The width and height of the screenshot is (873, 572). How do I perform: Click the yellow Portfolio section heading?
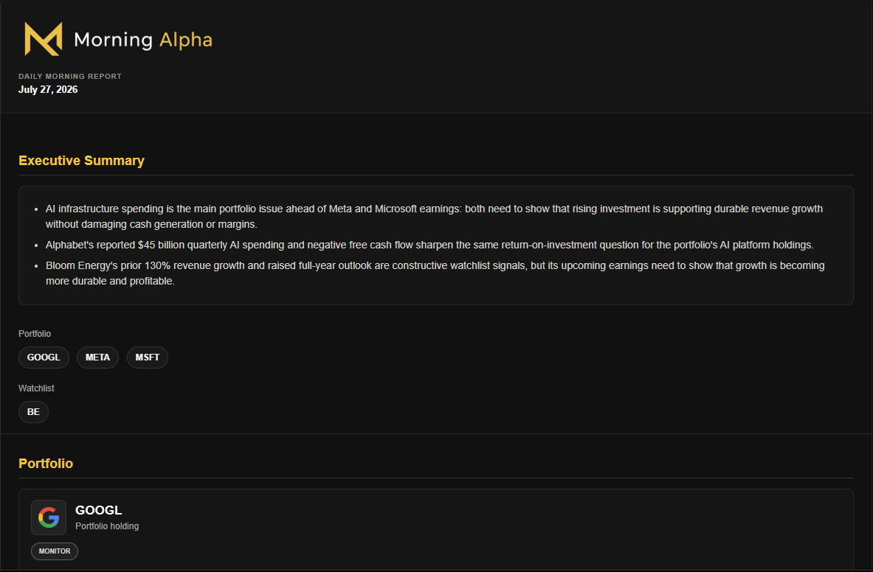pyautogui.click(x=46, y=463)
